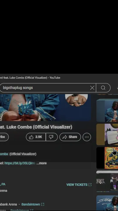Expand the description with ...more
The image size is (118, 211).
(41, 163)
